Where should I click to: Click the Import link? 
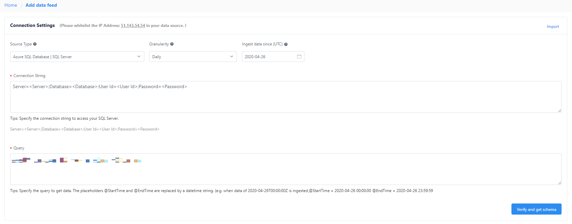coord(553,27)
